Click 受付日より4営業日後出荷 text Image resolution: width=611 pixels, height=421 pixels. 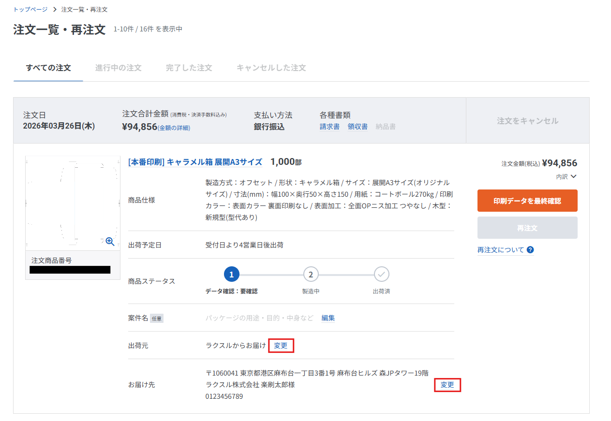click(x=244, y=245)
